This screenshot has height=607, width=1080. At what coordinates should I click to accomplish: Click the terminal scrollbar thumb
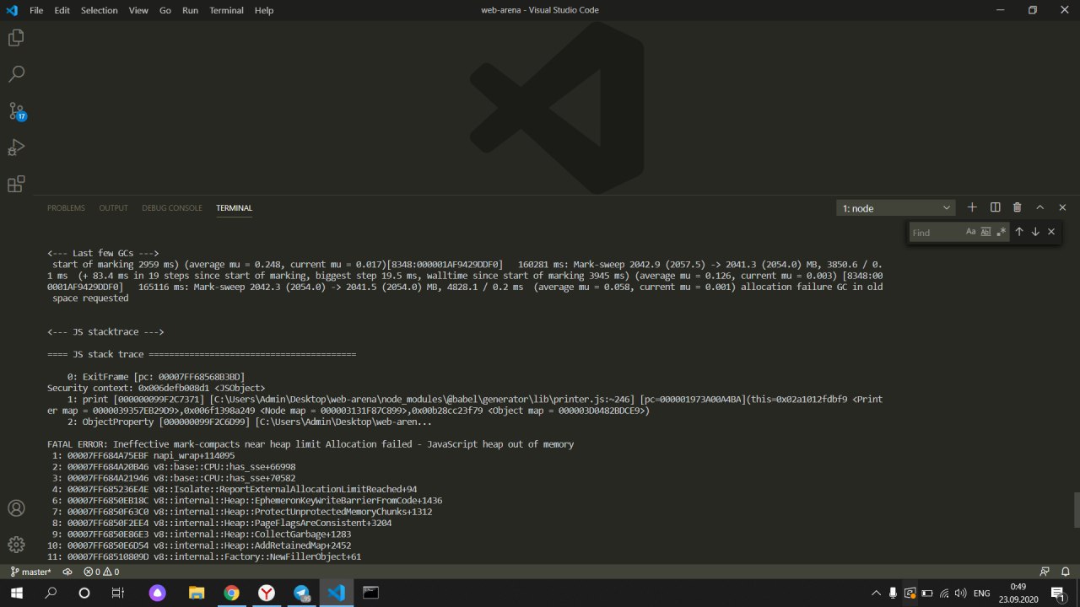coord(1076,509)
